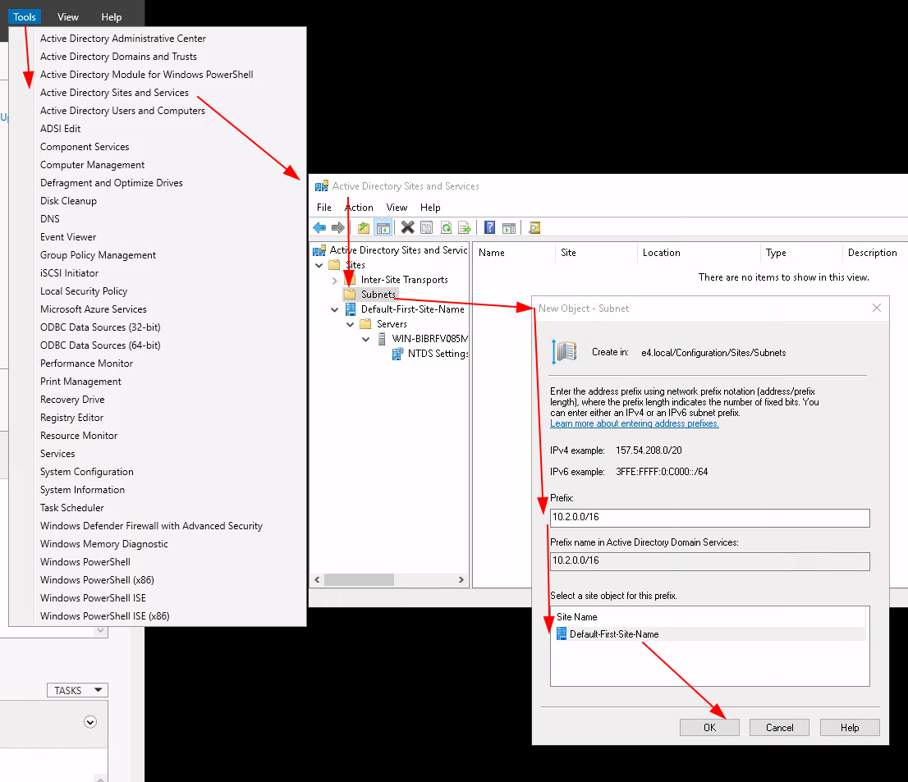Toggle the Show/Hide Console Tree button
This screenshot has height=782, width=908.
click(383, 228)
